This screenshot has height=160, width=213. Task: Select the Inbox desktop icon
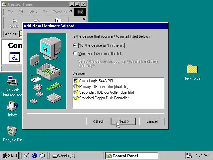pyautogui.click(x=12, y=109)
